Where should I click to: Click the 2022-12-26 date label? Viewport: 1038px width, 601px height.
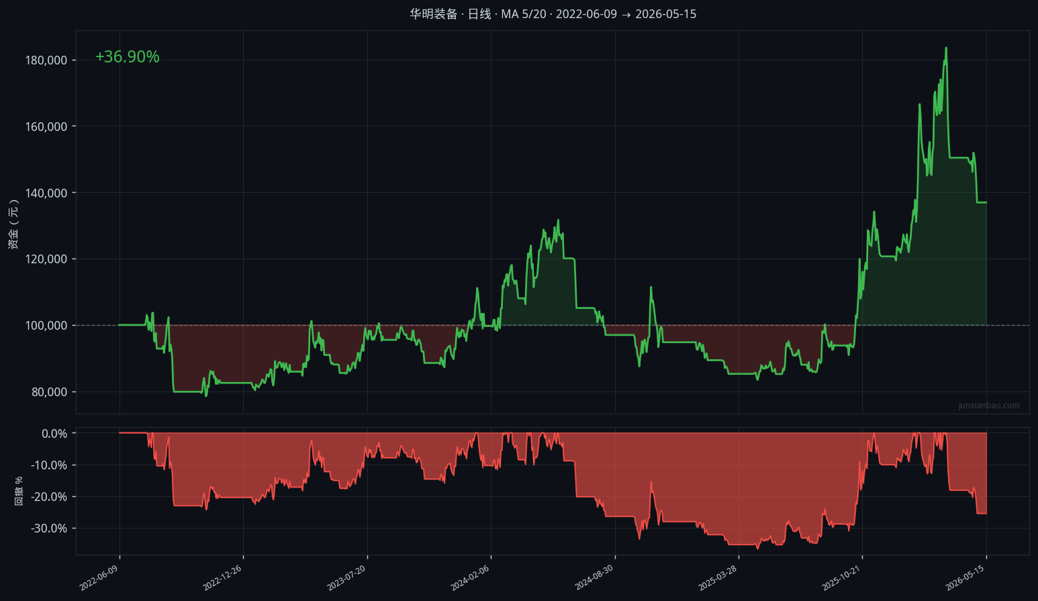coord(222,577)
